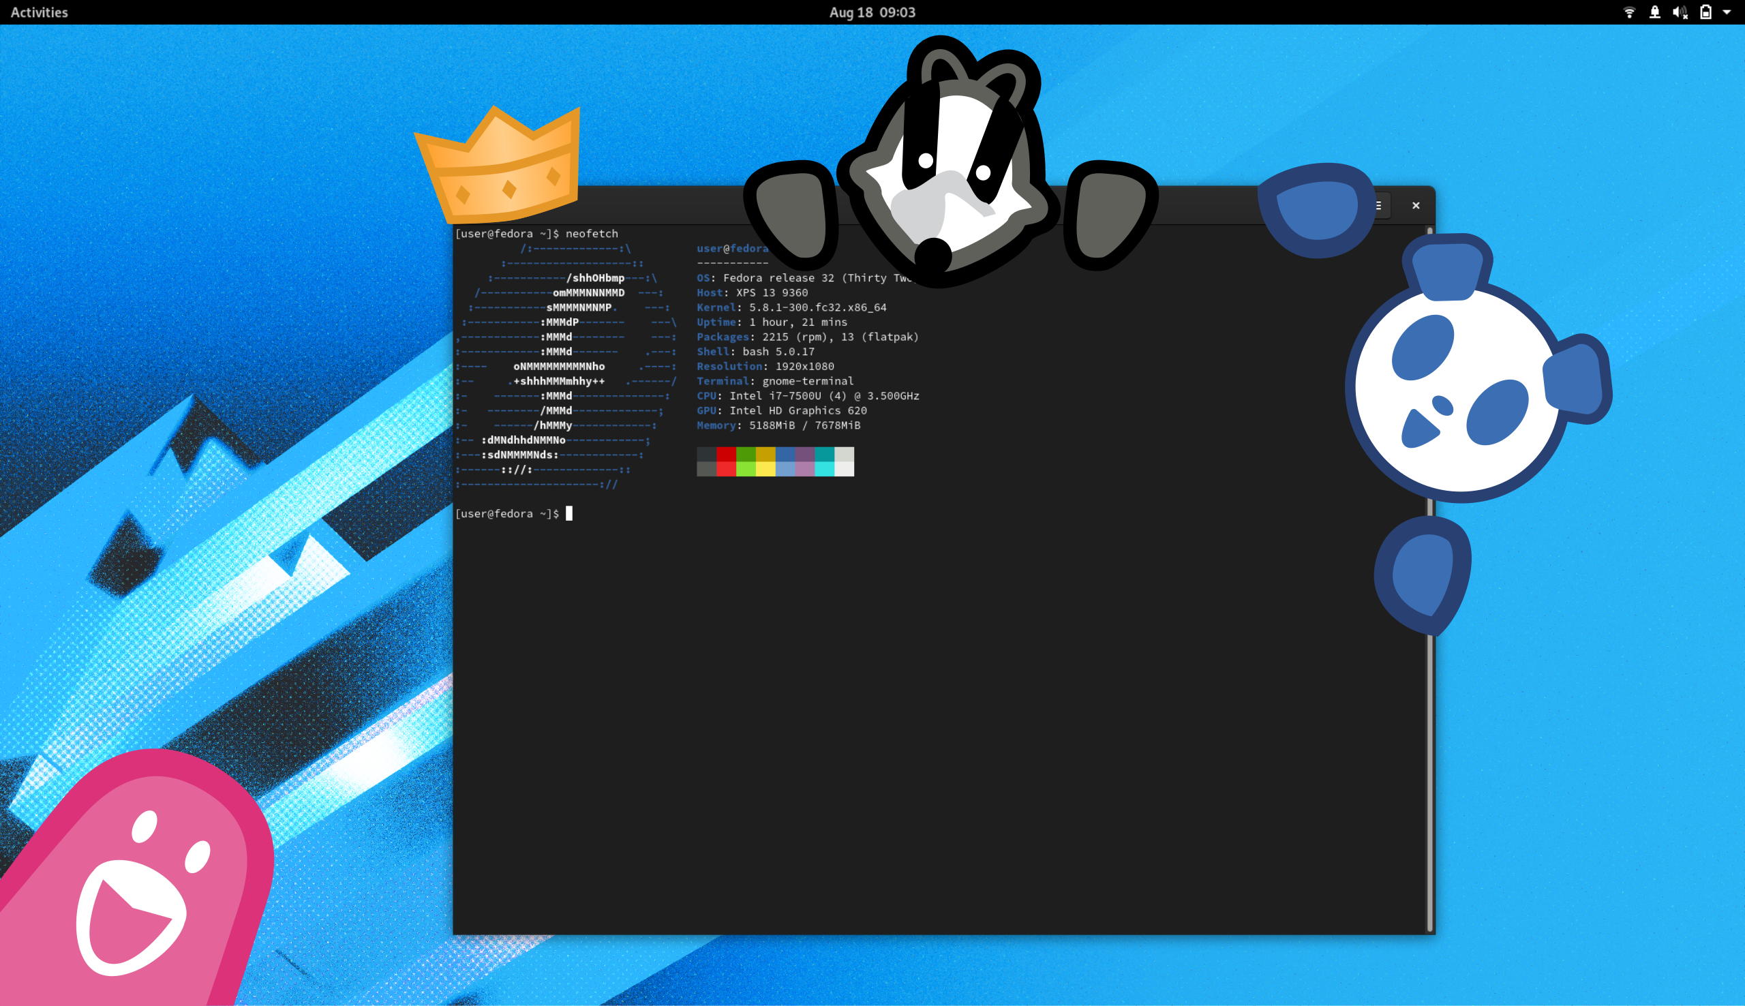The width and height of the screenshot is (1745, 1006).
Task: Click the :sdNMMMMNds: text in the ASCII logo
Action: tap(519, 455)
